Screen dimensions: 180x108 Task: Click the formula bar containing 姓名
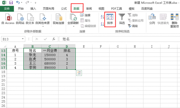tap(119, 39)
